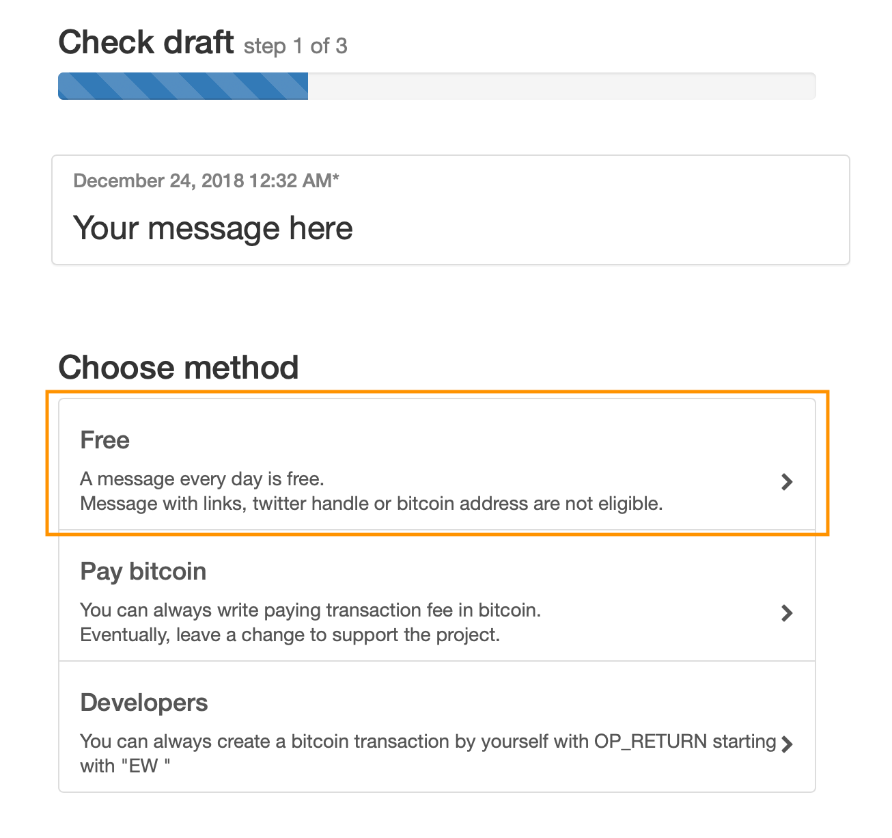Click the striped blue progress bar fill

tap(183, 86)
